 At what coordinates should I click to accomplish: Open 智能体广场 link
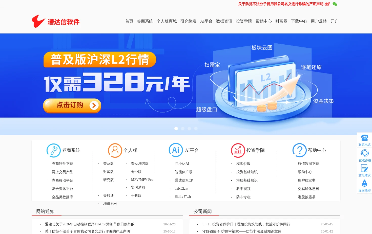pyautogui.click(x=184, y=172)
